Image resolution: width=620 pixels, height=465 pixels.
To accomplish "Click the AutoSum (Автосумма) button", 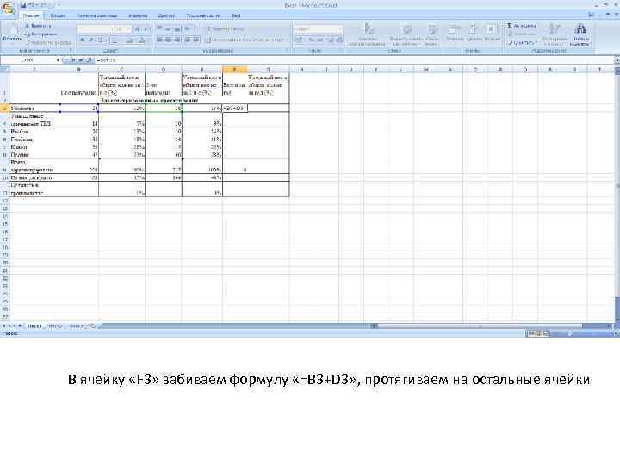I will (522, 26).
